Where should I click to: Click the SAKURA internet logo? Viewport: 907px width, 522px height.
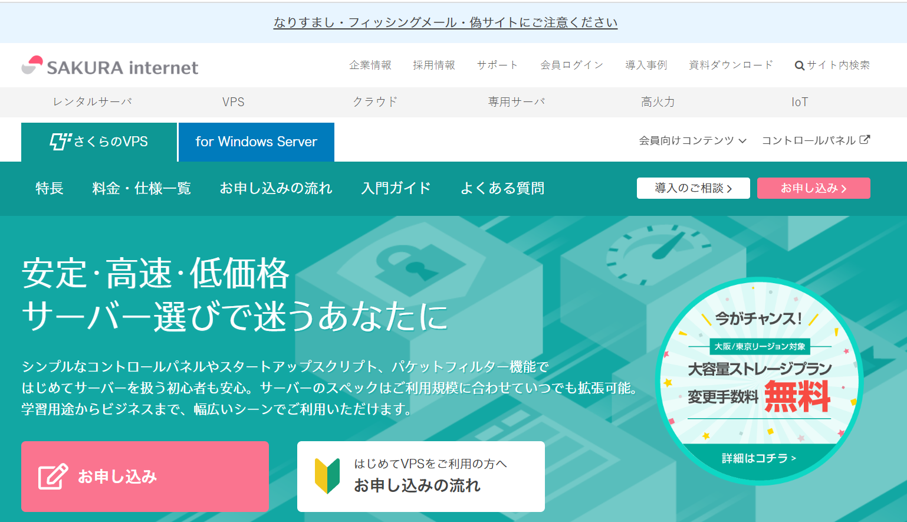point(109,65)
